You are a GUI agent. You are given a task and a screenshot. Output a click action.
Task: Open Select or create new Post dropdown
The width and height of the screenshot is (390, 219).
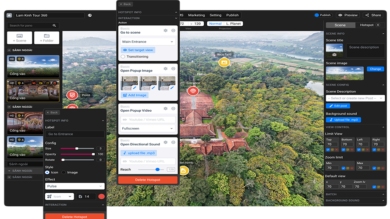(355, 98)
